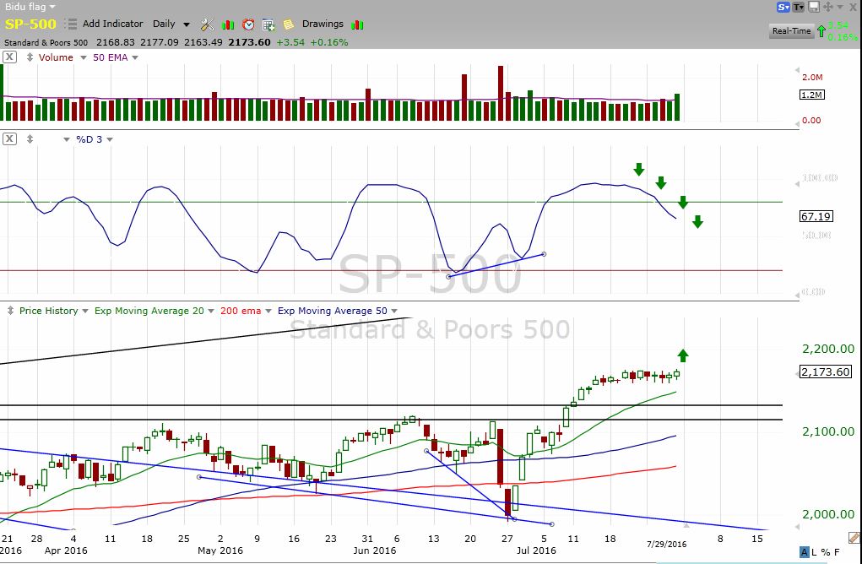Click the T template menu icon
862x564 pixels.
799,7
